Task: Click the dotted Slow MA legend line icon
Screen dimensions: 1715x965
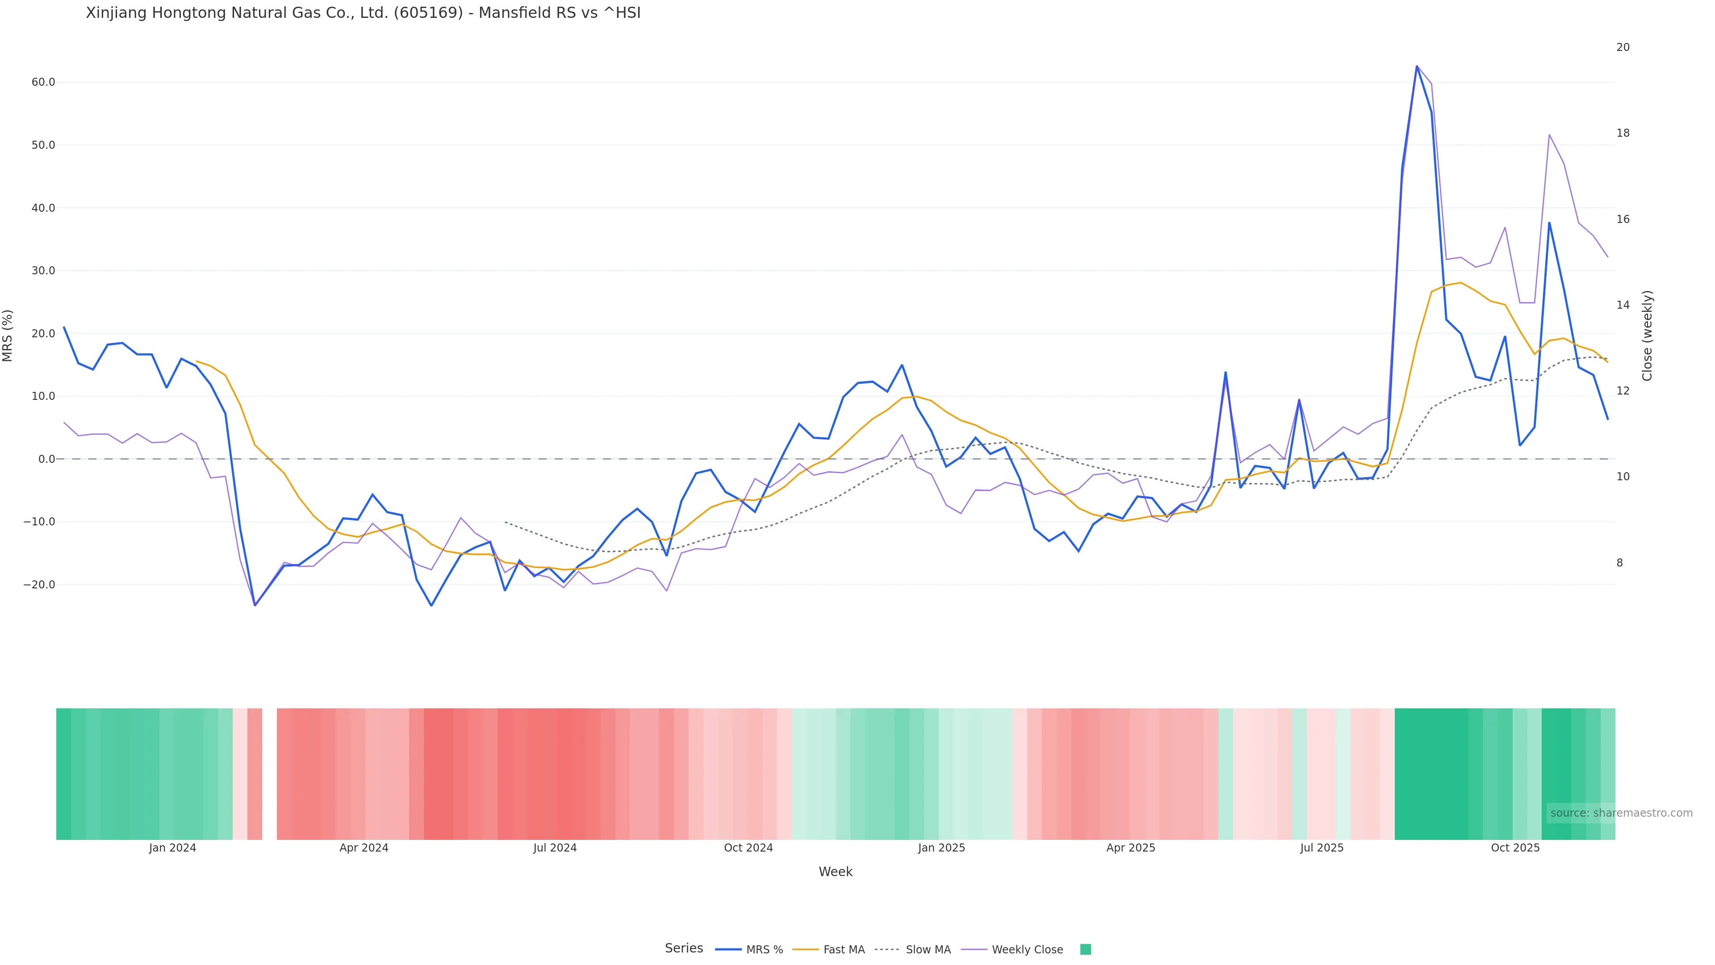Action: click(x=887, y=950)
